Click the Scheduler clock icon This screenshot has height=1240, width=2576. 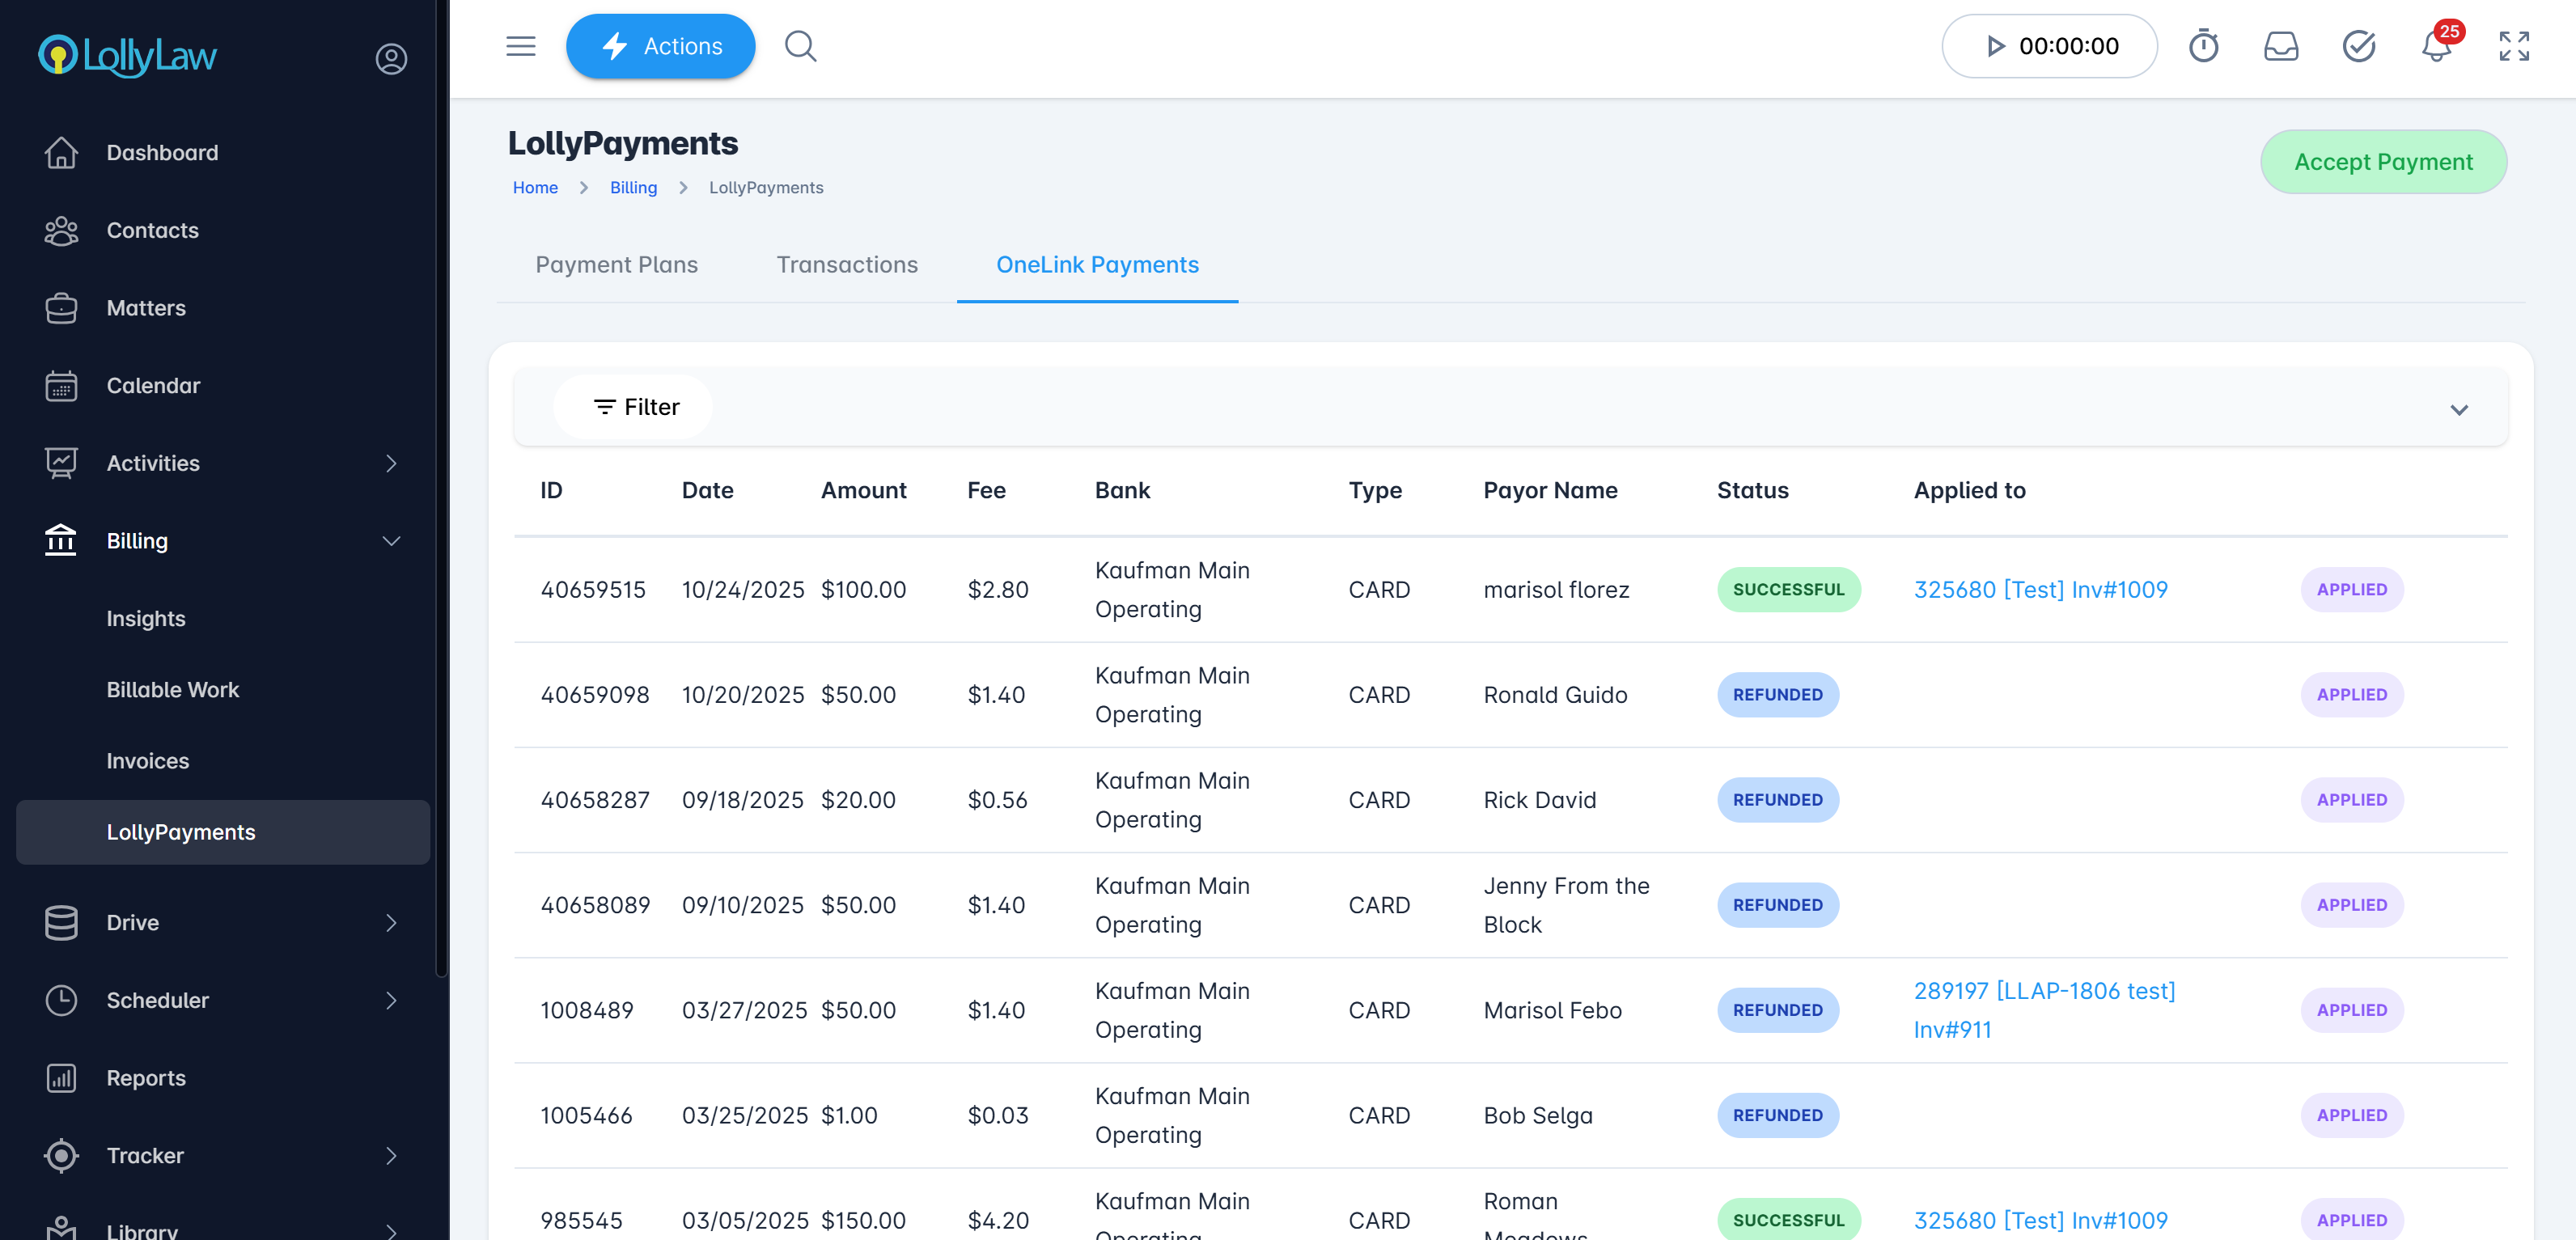(61, 1000)
